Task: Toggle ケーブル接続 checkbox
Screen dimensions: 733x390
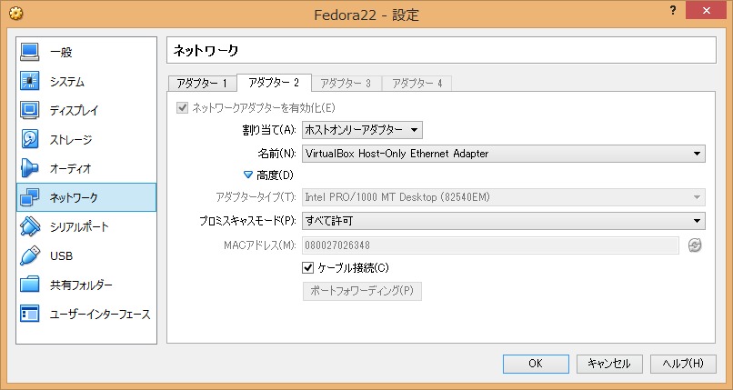Action: [307, 267]
